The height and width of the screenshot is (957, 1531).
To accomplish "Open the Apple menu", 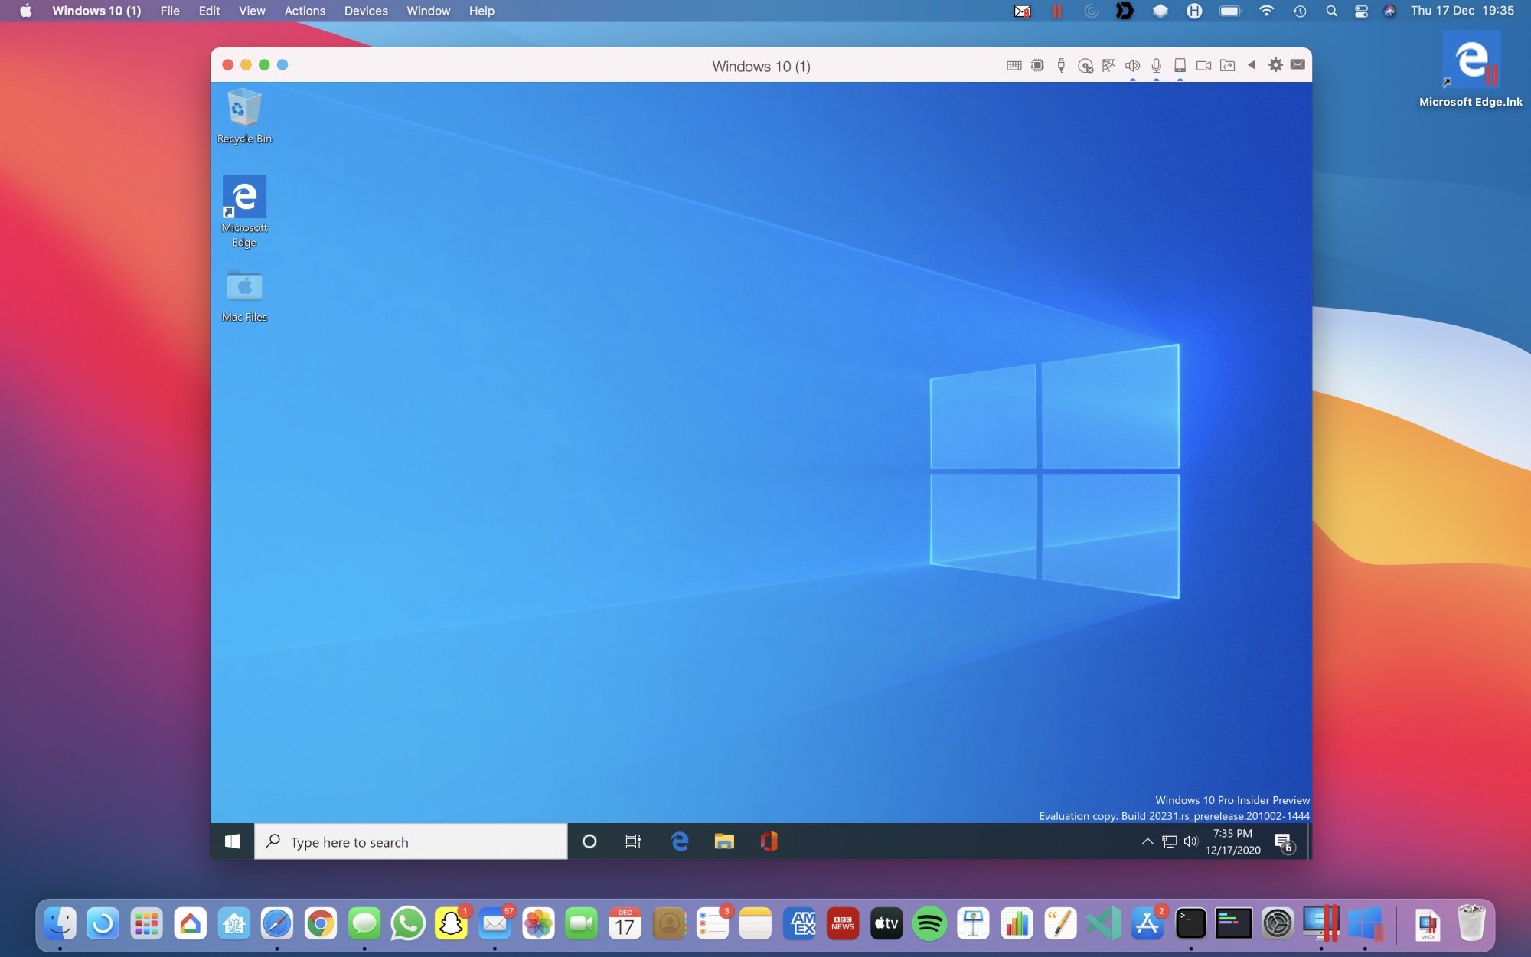I will 24,11.
